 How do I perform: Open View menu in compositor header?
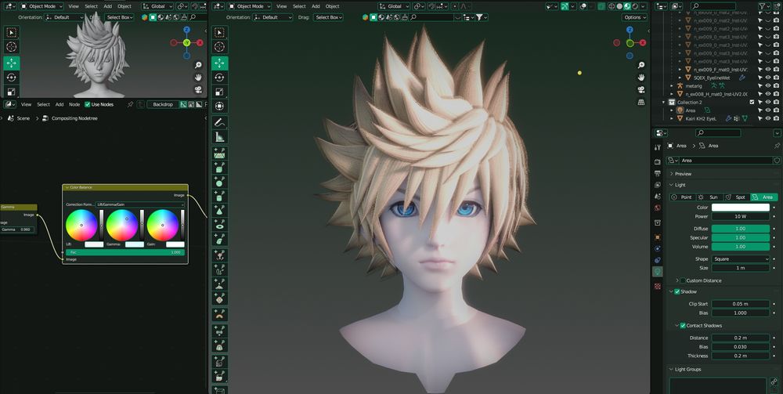(26, 104)
